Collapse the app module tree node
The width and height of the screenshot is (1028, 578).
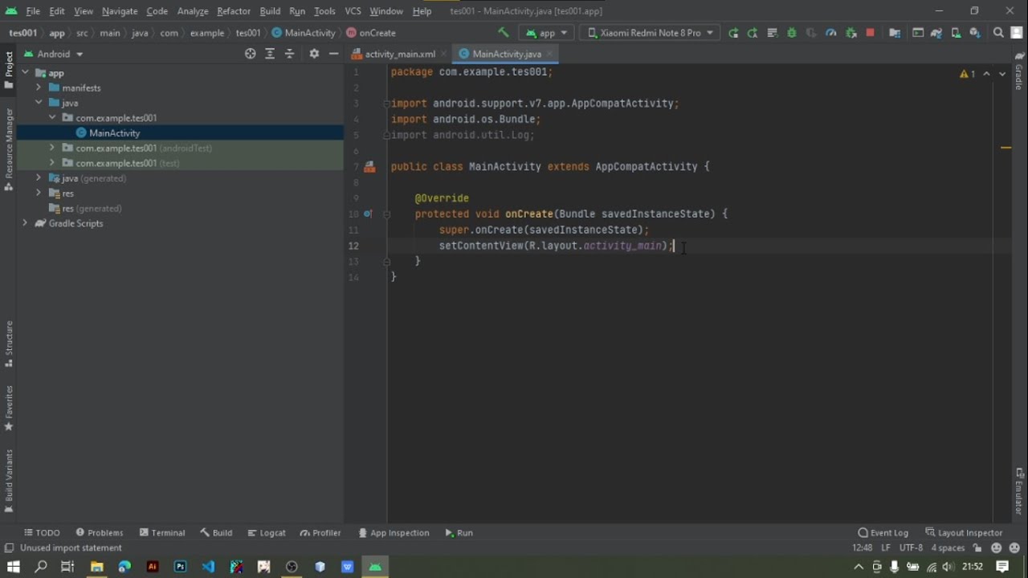[x=25, y=72]
